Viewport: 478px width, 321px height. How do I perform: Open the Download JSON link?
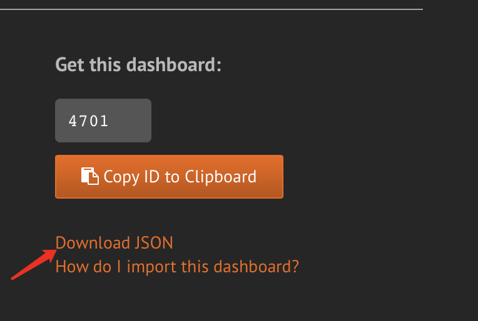click(114, 243)
